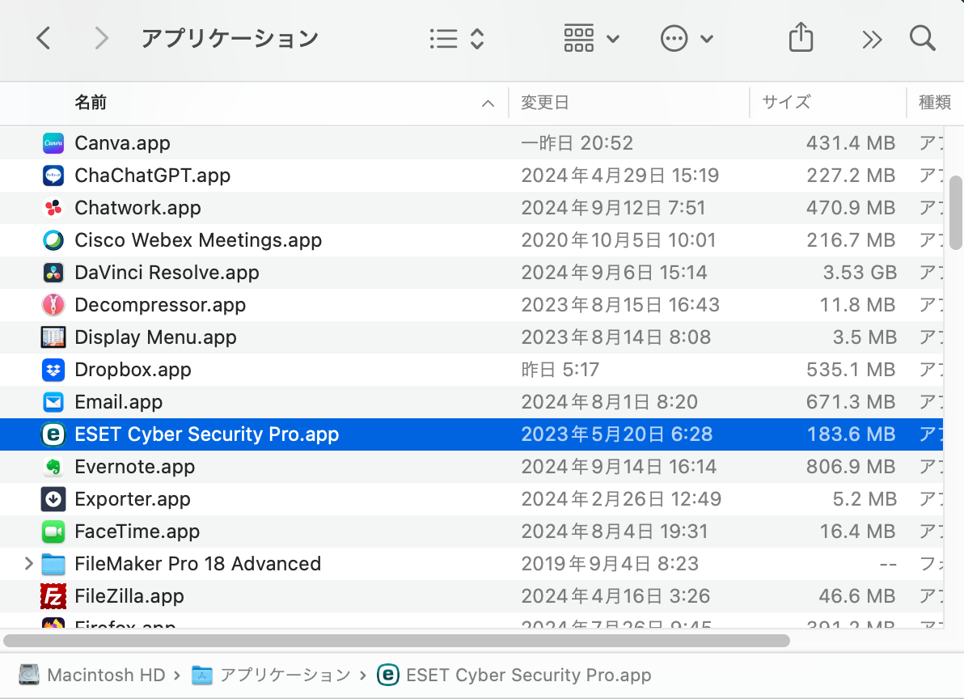Viewport: 964px width, 699px height.
Task: Select the DaVinci Resolve.app file name
Action: tap(167, 273)
